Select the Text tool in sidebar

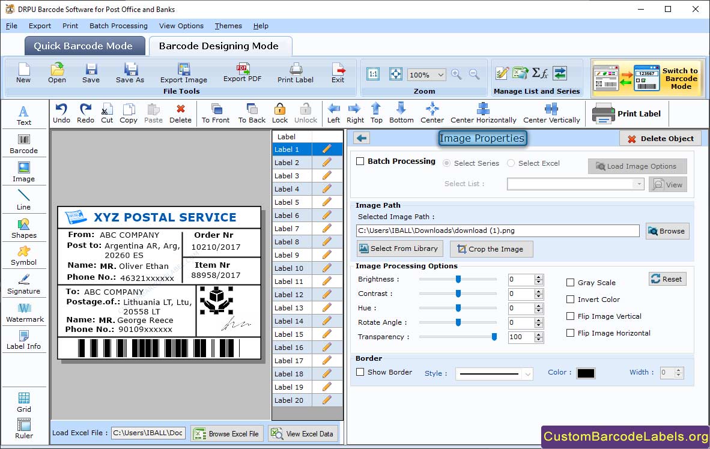tap(23, 115)
